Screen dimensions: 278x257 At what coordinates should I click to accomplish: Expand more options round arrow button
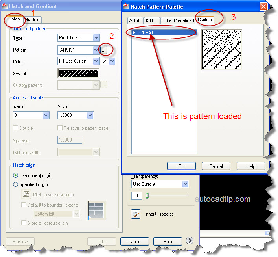click(190, 241)
